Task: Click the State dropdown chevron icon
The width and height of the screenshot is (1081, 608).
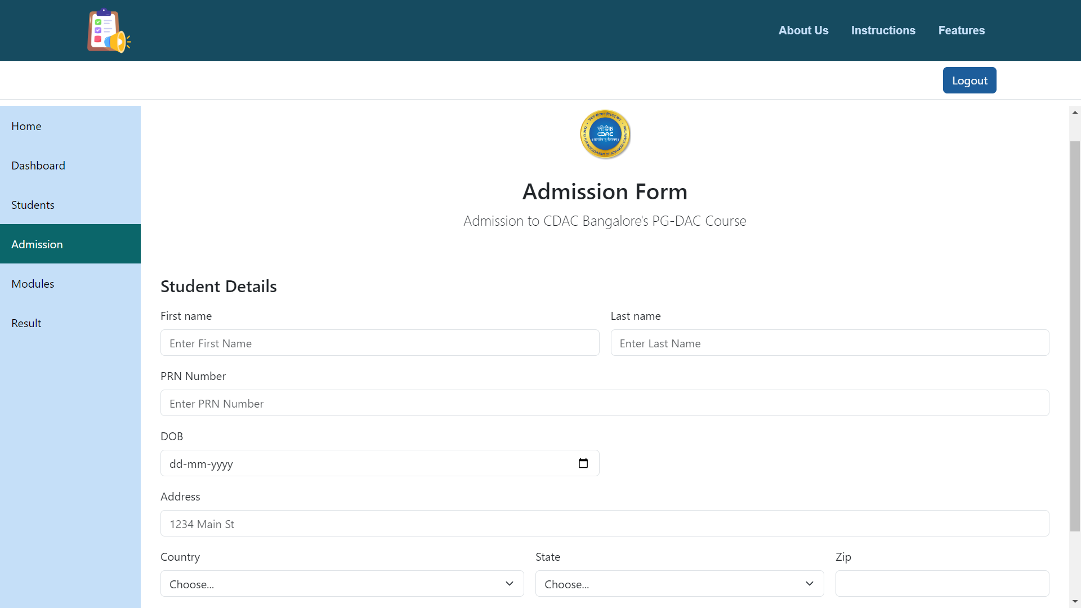Action: click(810, 584)
